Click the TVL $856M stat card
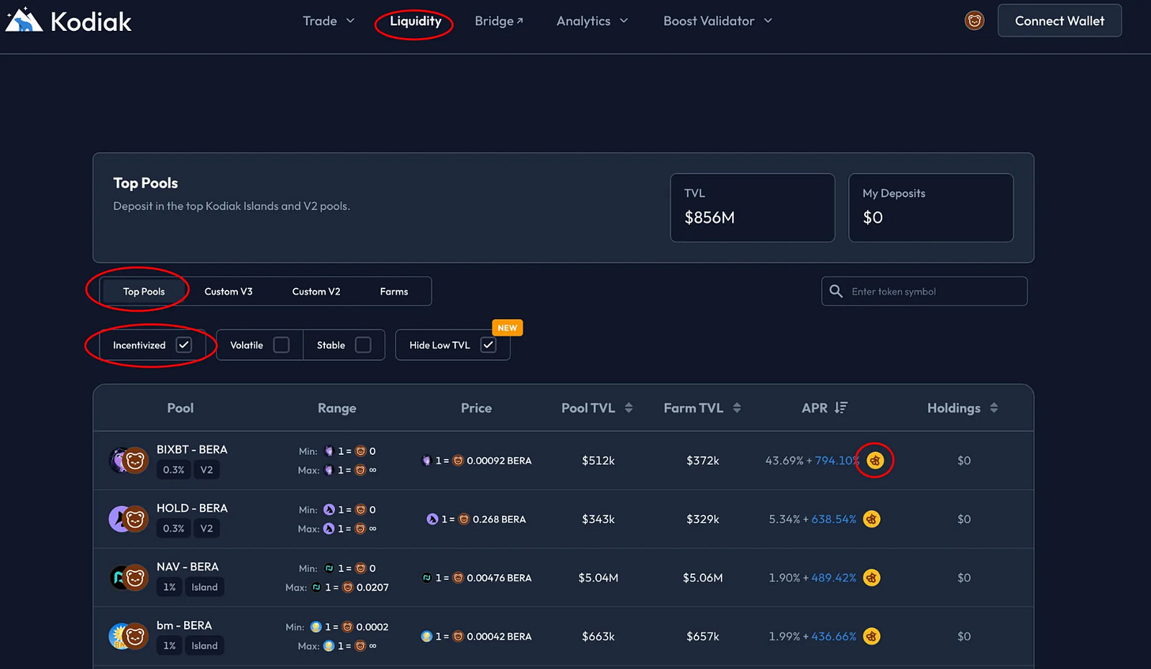The width and height of the screenshot is (1151, 669). point(753,208)
